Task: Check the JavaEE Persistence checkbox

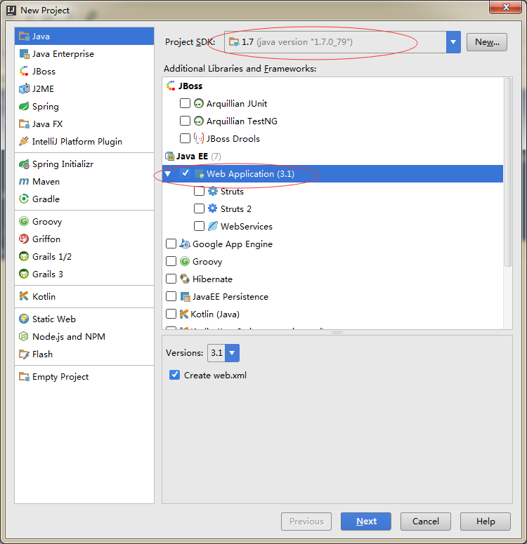Action: pyautogui.click(x=171, y=296)
